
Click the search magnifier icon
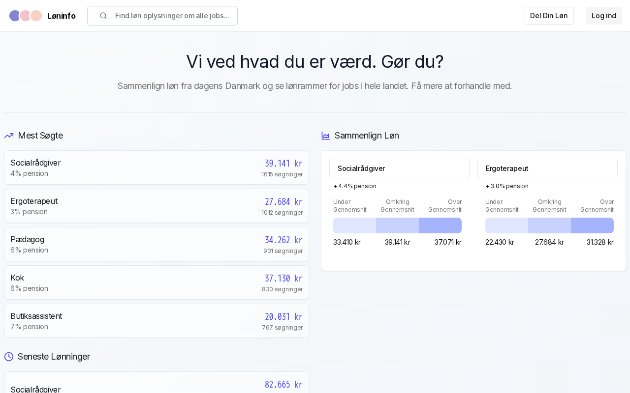pos(103,16)
